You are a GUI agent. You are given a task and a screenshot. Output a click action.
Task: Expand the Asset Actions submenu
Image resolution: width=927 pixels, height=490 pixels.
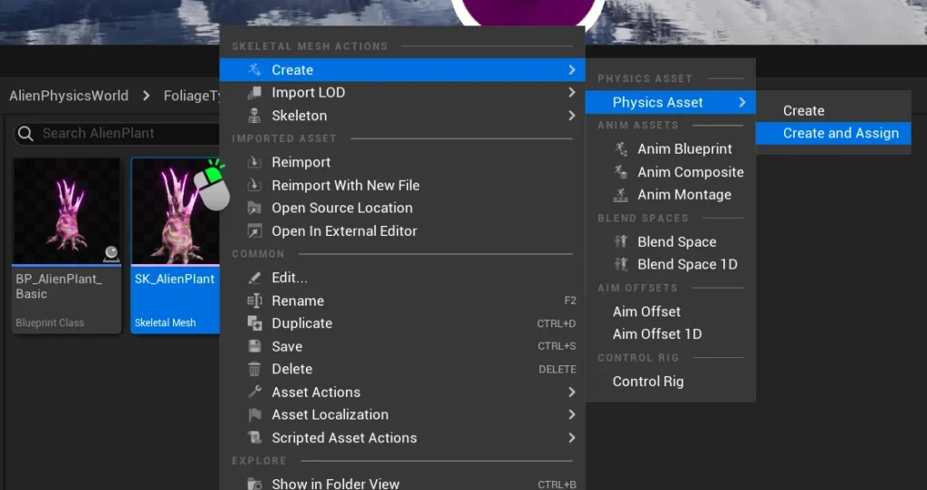(571, 392)
